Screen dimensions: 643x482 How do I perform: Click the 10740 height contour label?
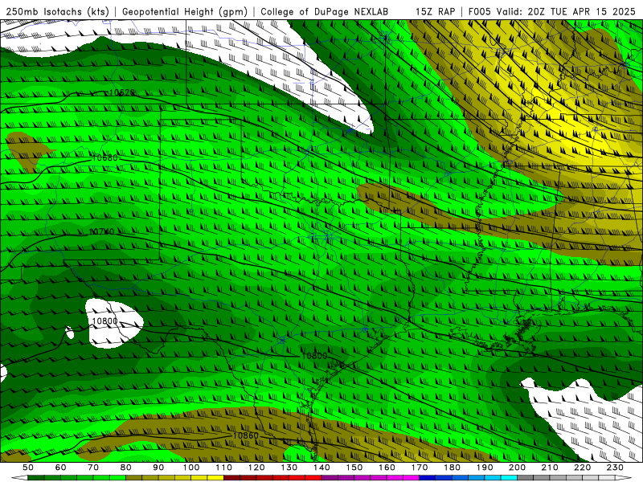point(101,232)
